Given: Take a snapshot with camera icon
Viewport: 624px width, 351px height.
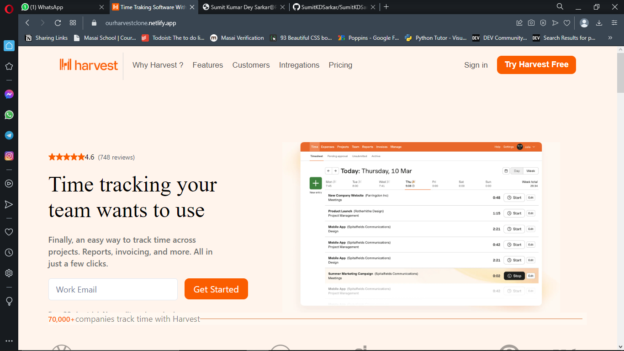Looking at the screenshot, I should [531, 23].
